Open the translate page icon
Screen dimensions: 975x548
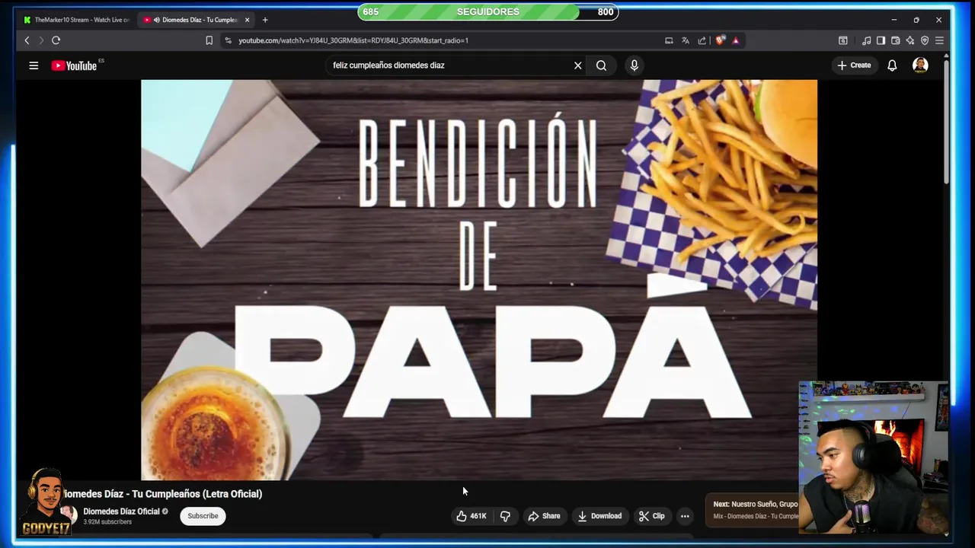click(686, 40)
